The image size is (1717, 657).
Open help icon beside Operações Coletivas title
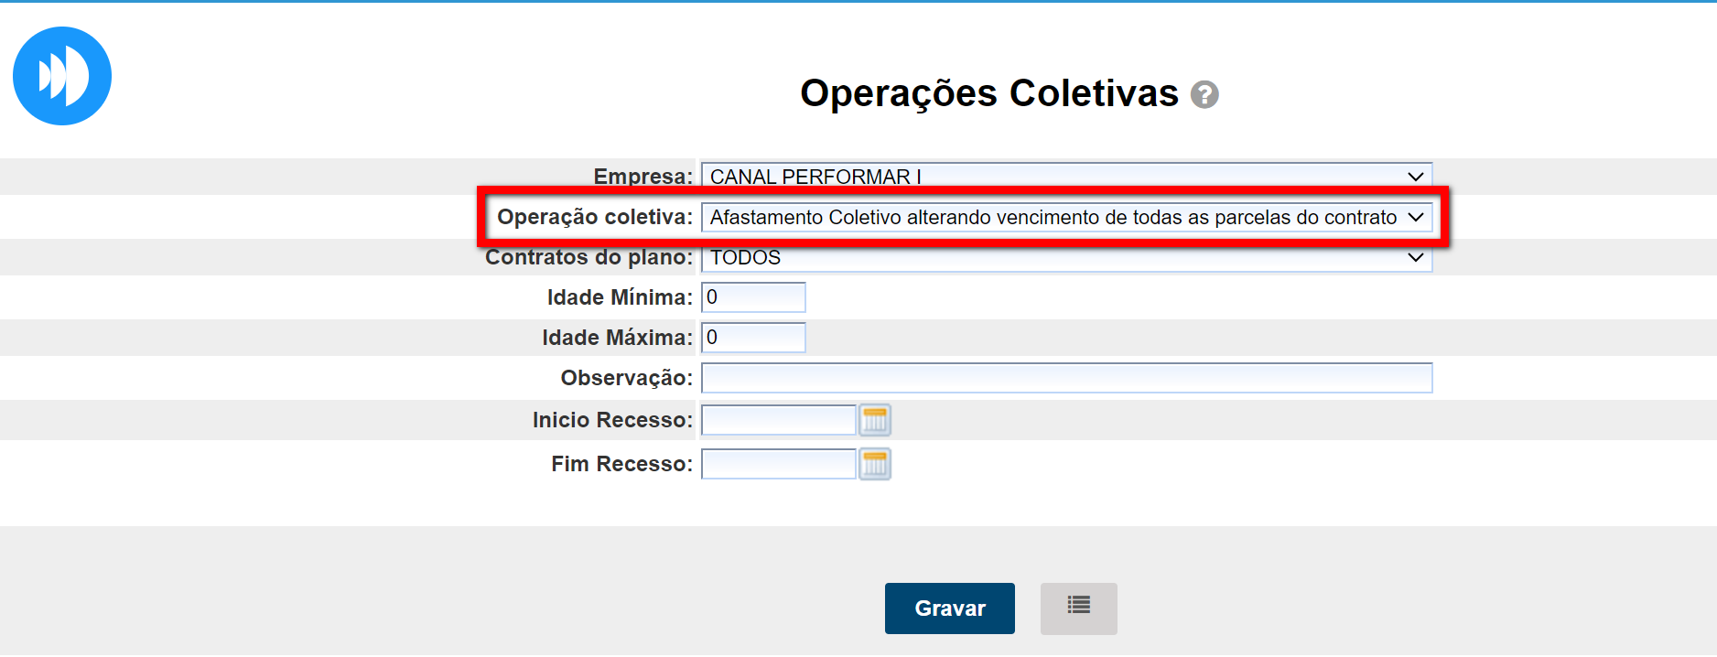pyautogui.click(x=1204, y=94)
